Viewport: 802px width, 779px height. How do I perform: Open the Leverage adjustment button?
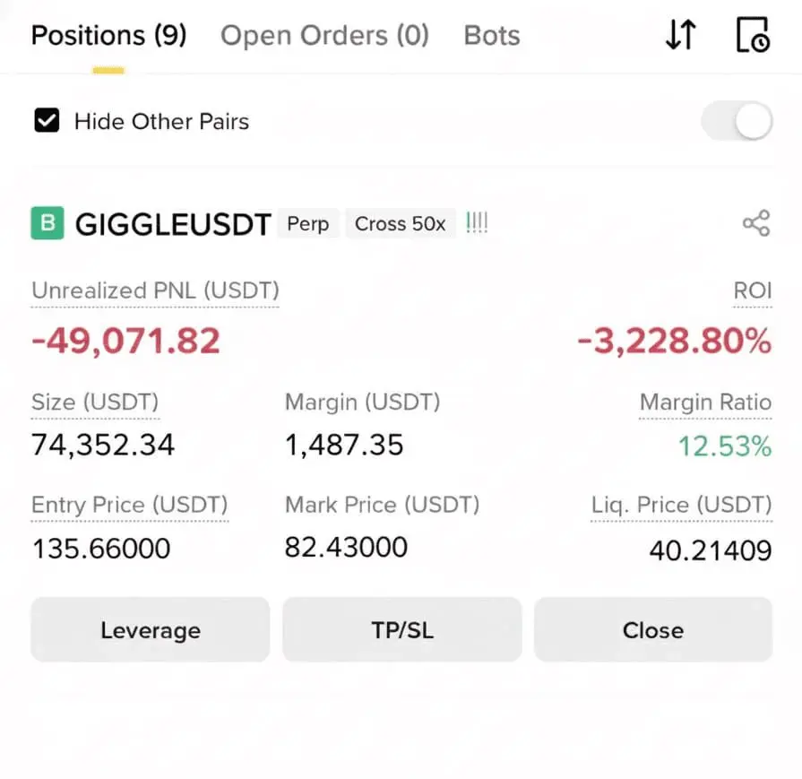[x=151, y=629]
